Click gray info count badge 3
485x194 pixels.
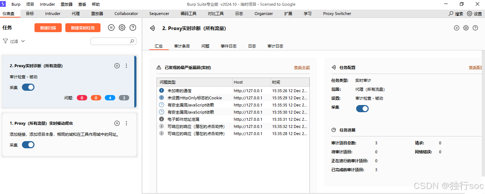[x=124, y=98]
